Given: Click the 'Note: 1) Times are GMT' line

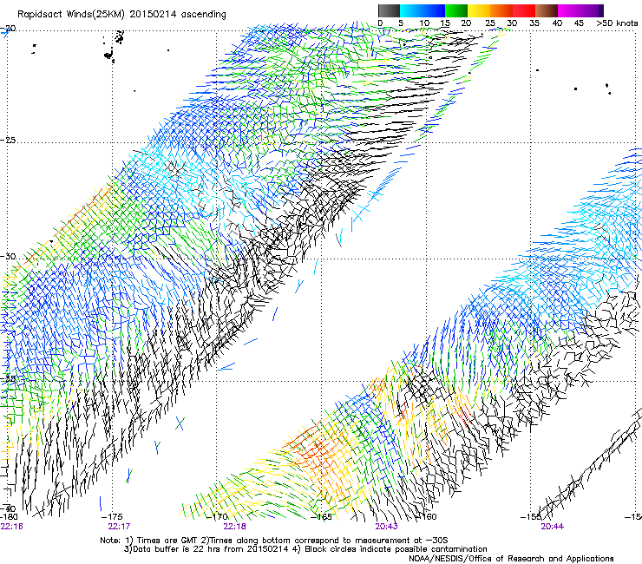Looking at the screenshot, I should tap(274, 541).
